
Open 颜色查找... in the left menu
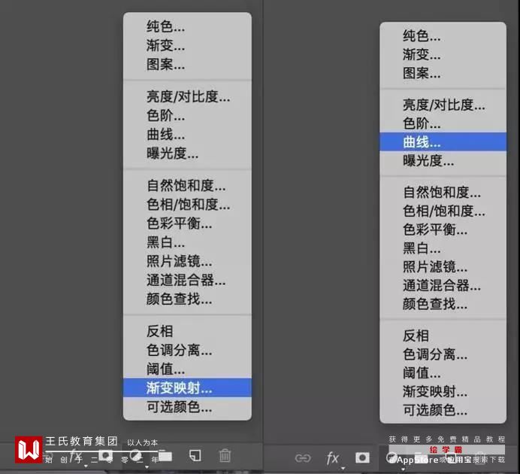pos(187,299)
